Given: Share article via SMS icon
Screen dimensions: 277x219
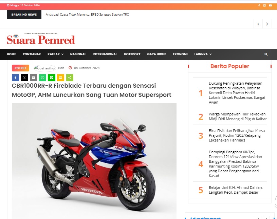Looking at the screenshot, I should (60, 78).
